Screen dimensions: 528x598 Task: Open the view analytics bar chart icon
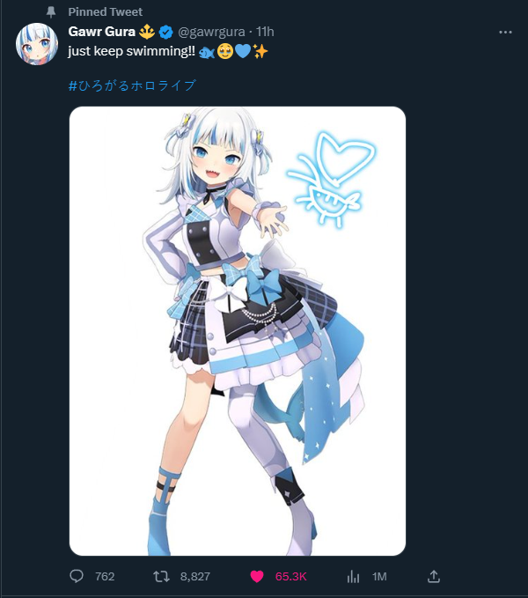[353, 576]
